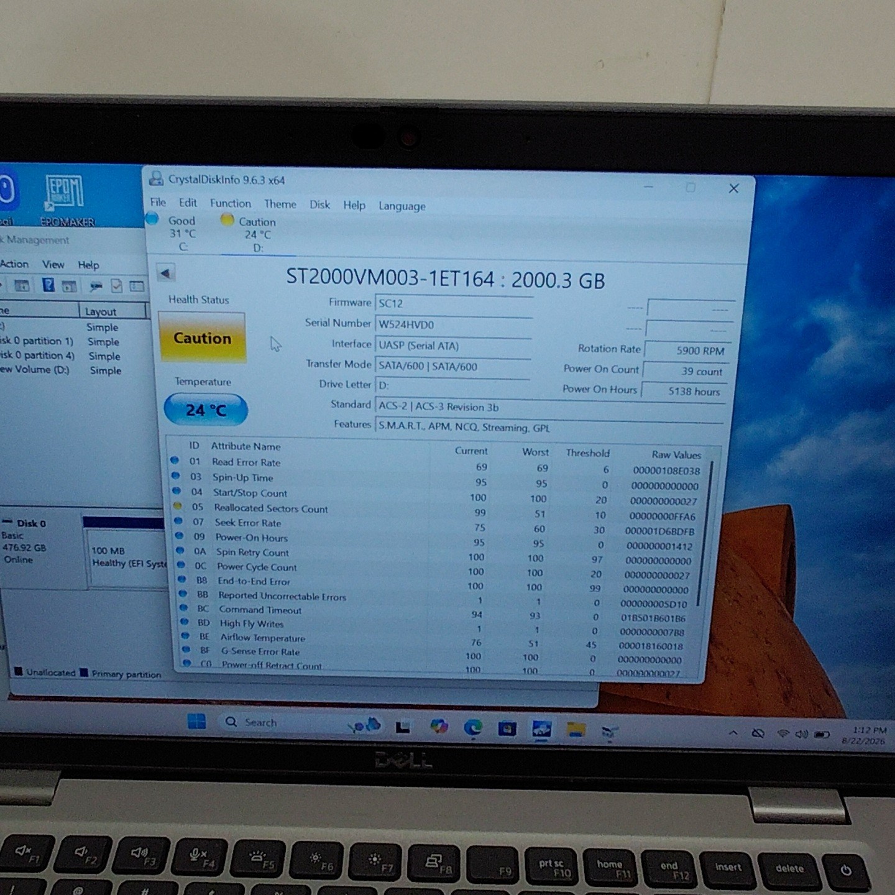Open CrystalDiskInfo's Help menu
Screen dimensions: 895x895
[354, 205]
